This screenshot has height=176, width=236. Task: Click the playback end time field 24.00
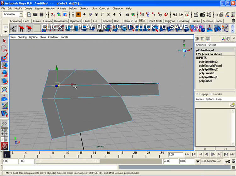point(170,161)
